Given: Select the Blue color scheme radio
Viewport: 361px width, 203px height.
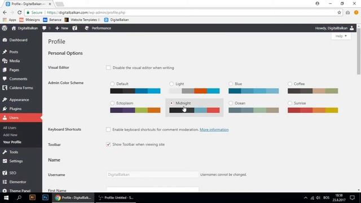Looking at the screenshot, I should click(231, 84).
